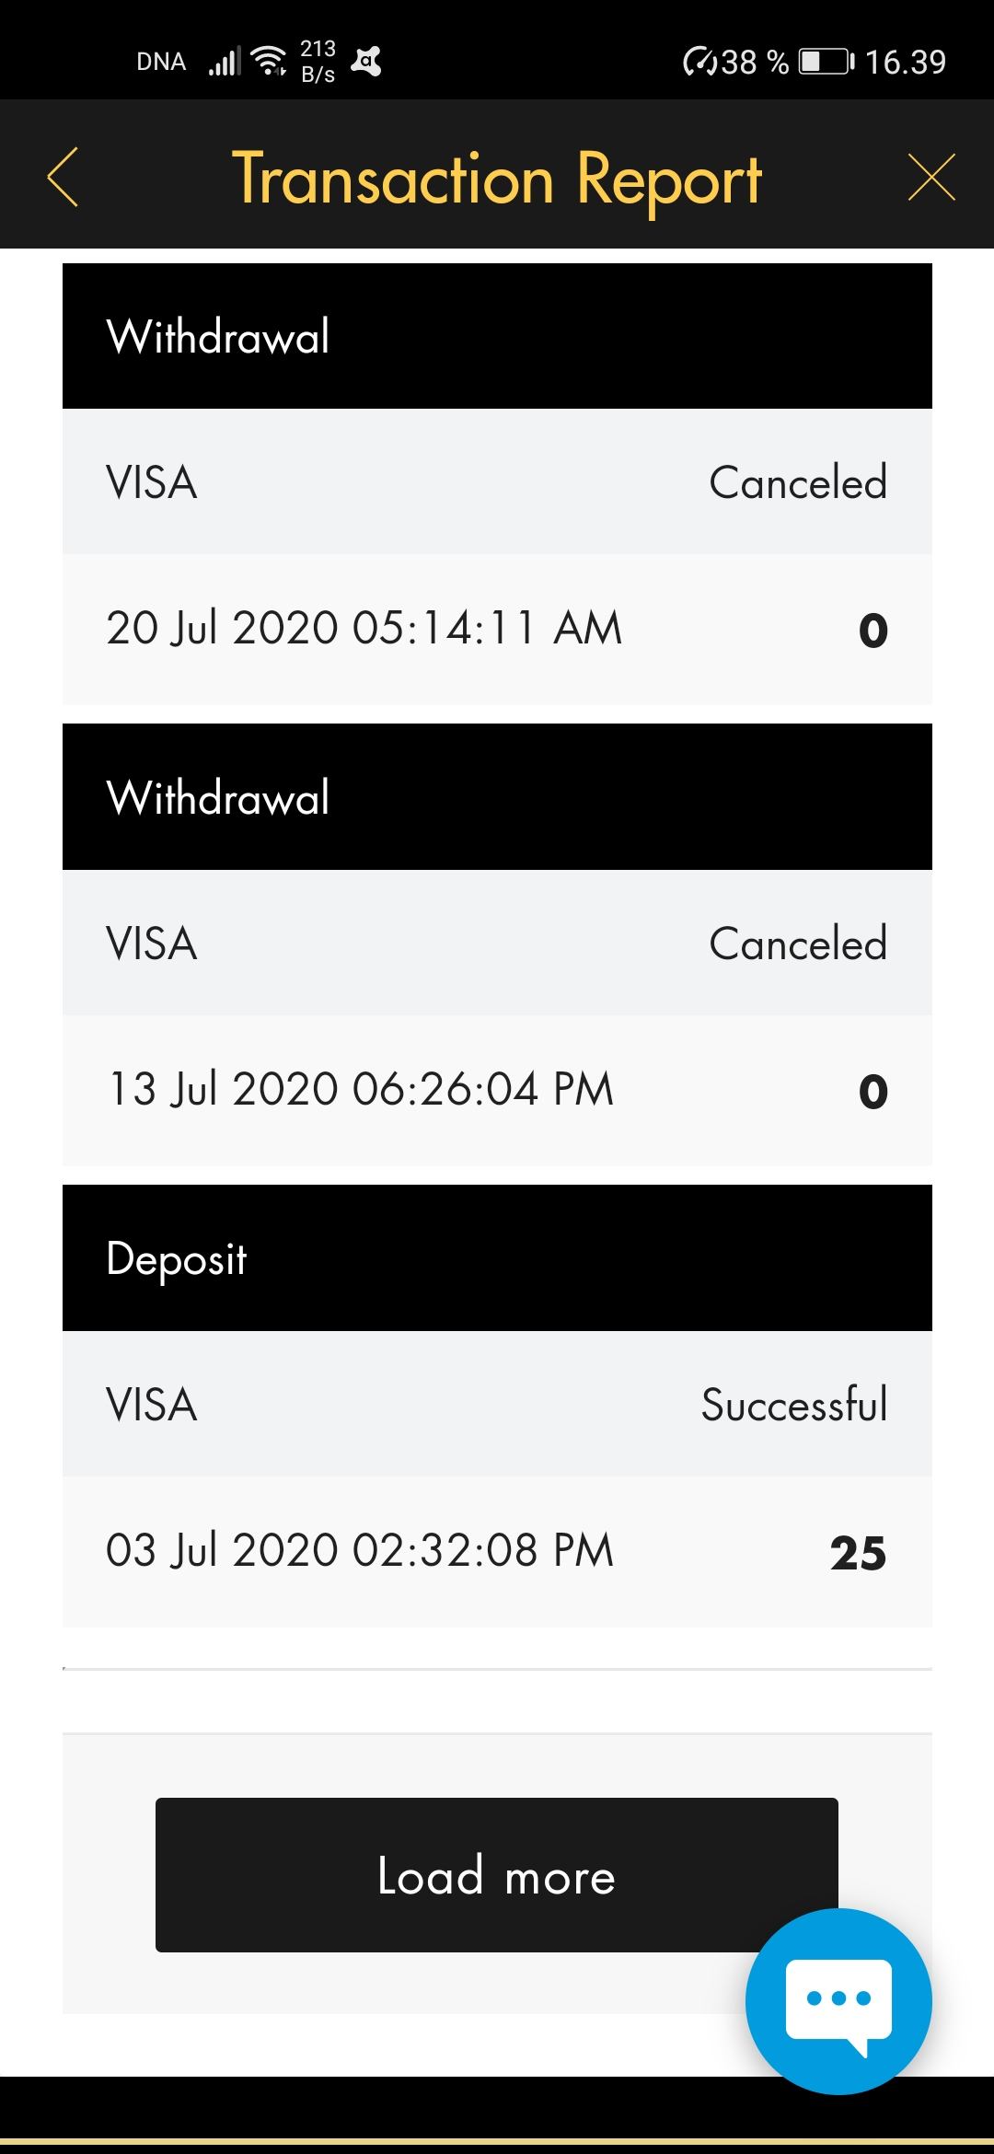Tap the battery status icon

pos(825,62)
